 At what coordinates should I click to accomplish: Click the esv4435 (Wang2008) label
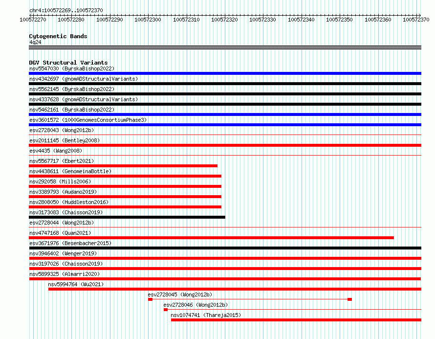click(56, 151)
